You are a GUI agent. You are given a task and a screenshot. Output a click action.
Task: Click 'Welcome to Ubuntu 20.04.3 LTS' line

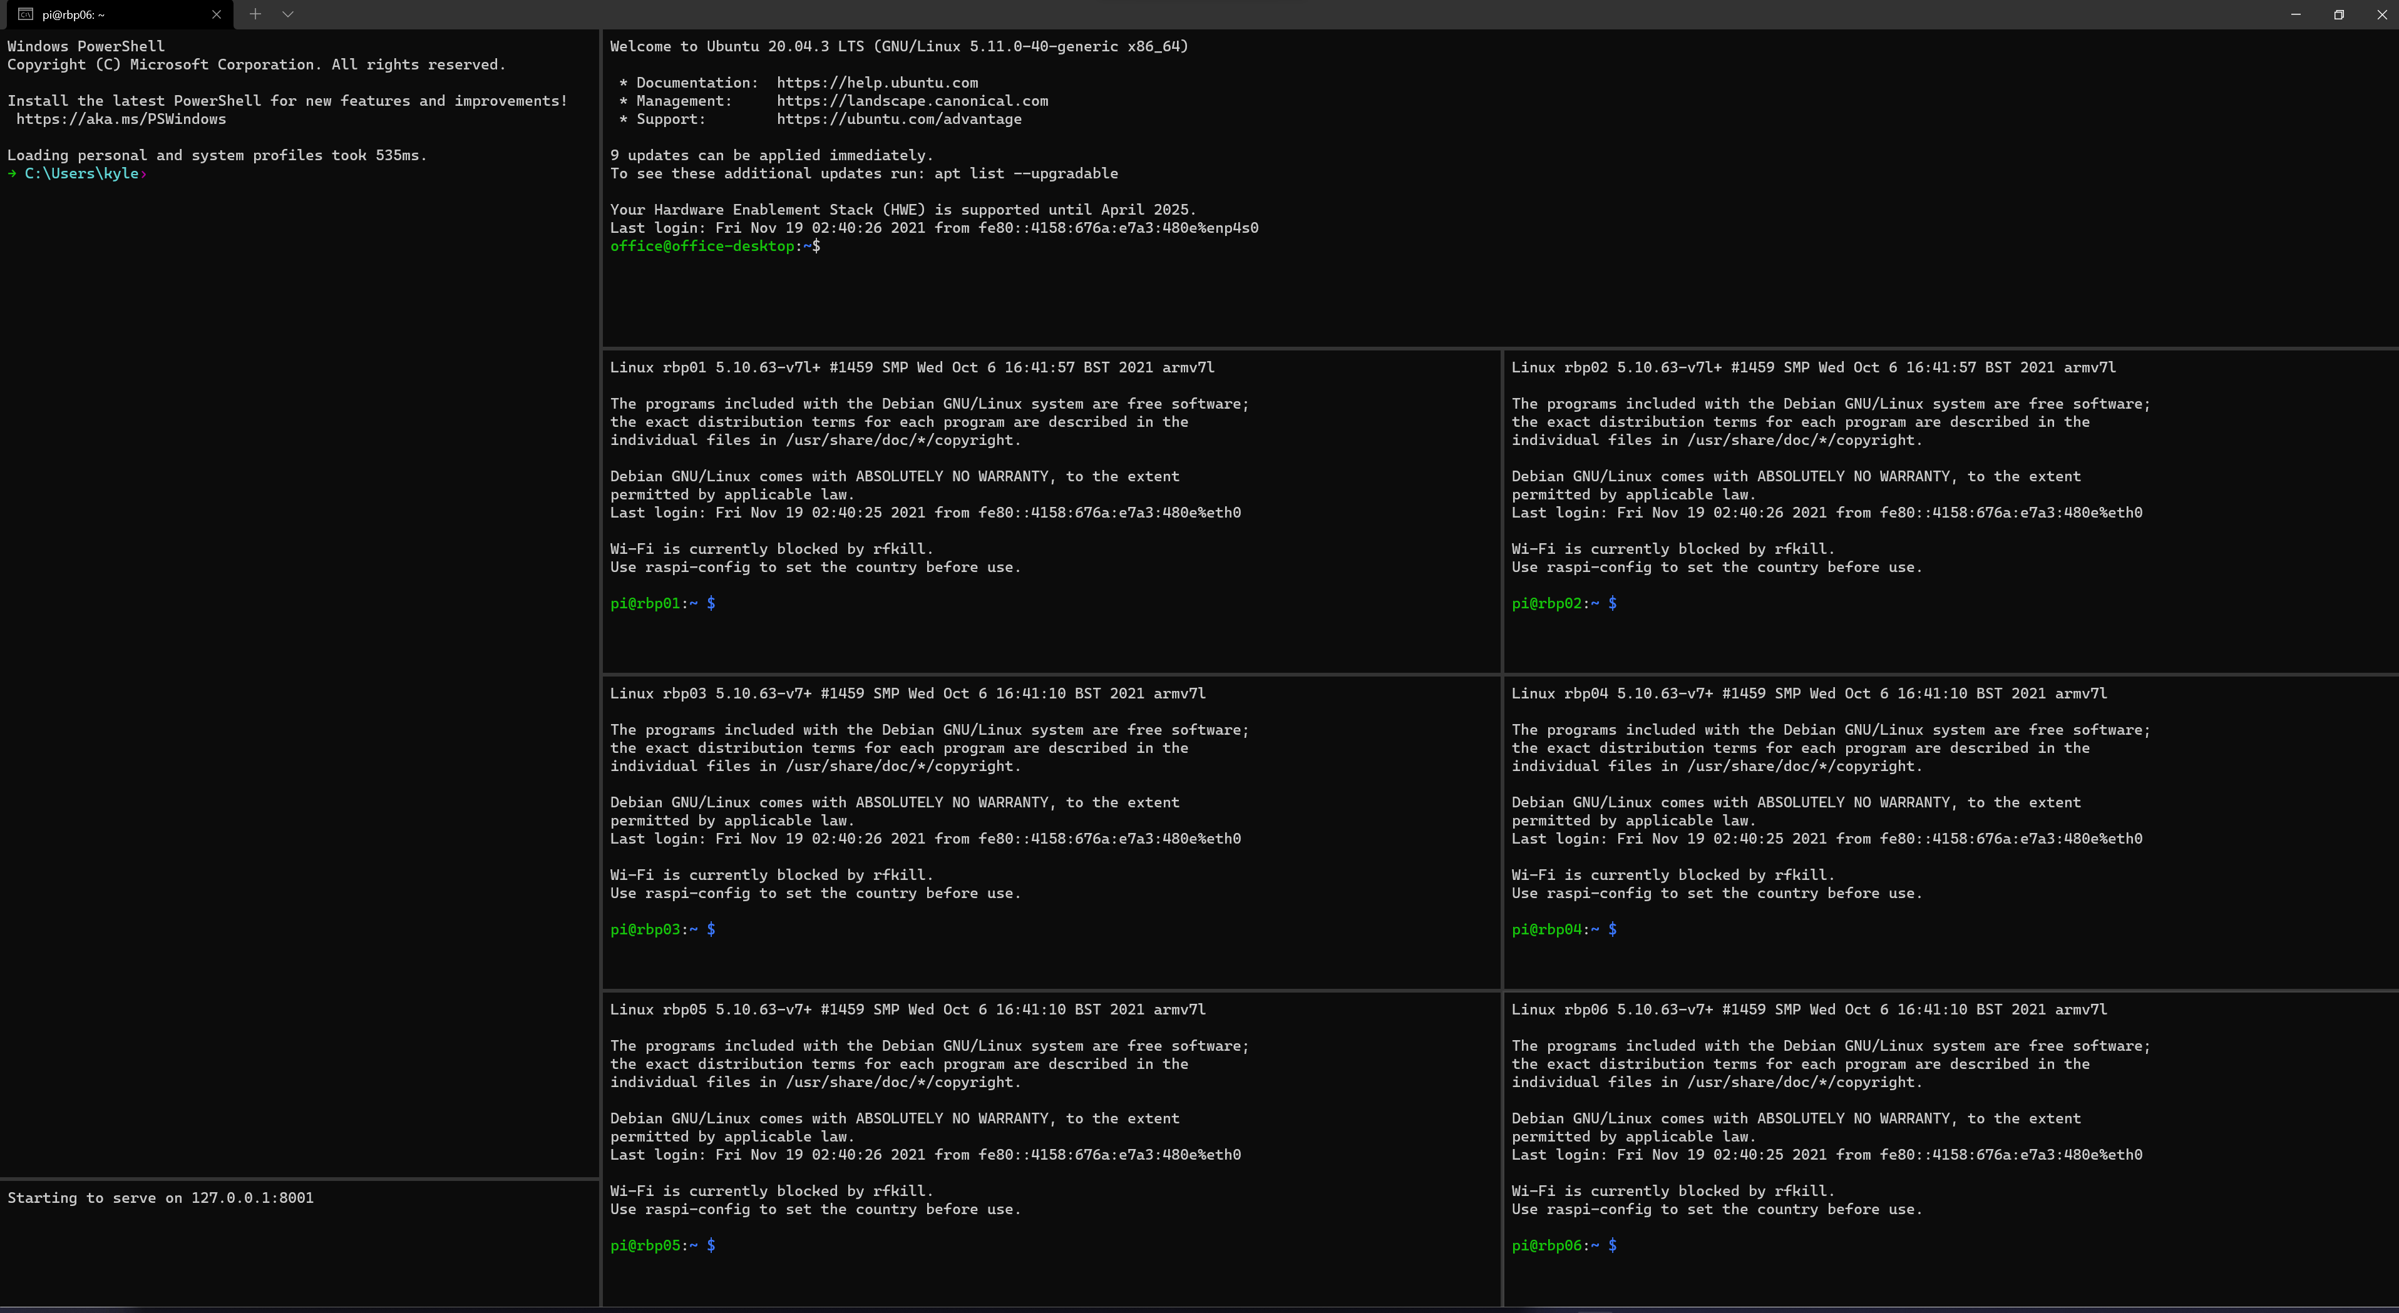pos(899,46)
